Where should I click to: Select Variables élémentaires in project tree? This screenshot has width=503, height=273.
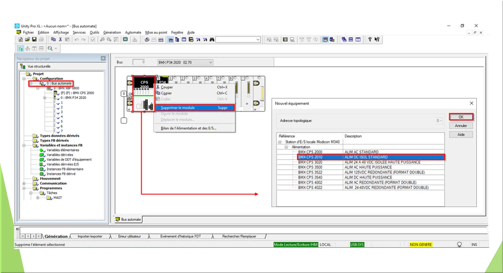[x=63, y=150]
